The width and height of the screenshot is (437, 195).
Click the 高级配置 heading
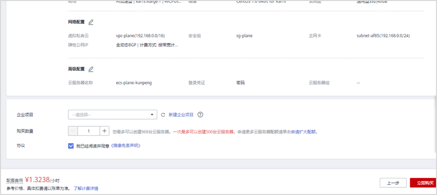click(77, 69)
